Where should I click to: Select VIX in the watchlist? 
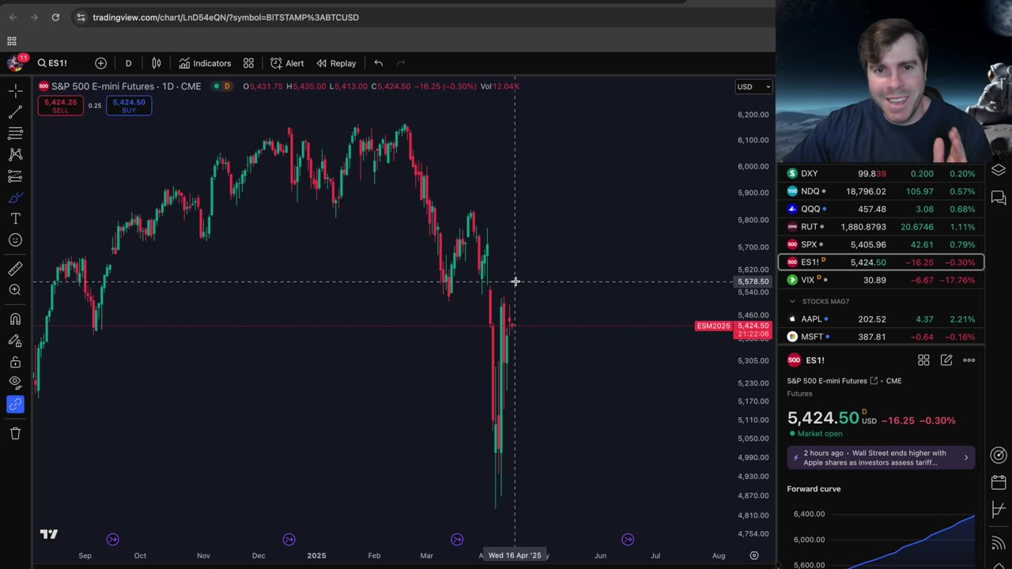coord(881,280)
